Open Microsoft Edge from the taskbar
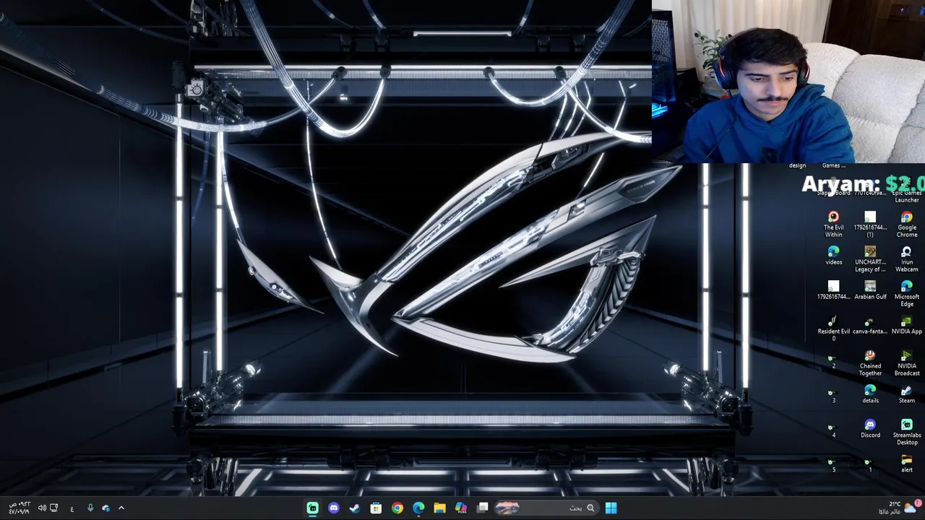The width and height of the screenshot is (925, 520). point(418,508)
